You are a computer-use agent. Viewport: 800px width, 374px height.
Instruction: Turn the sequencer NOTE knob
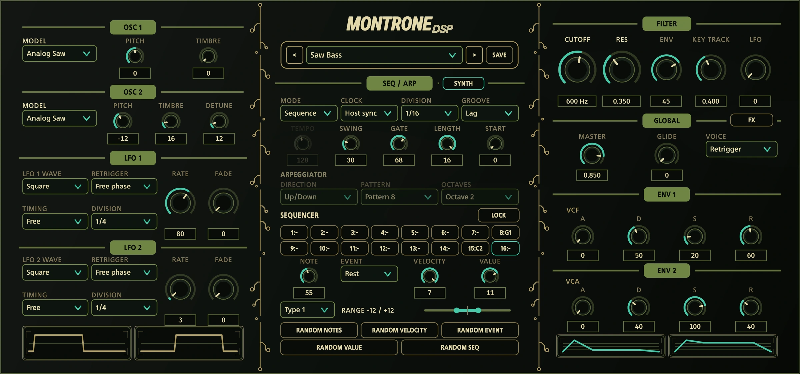[x=309, y=276]
